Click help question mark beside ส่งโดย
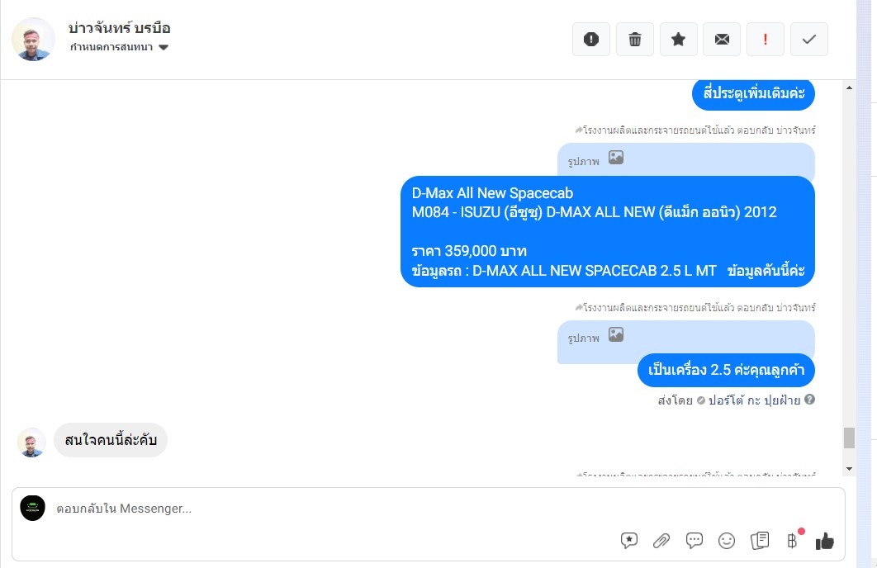The height and width of the screenshot is (568, 877). point(809,399)
